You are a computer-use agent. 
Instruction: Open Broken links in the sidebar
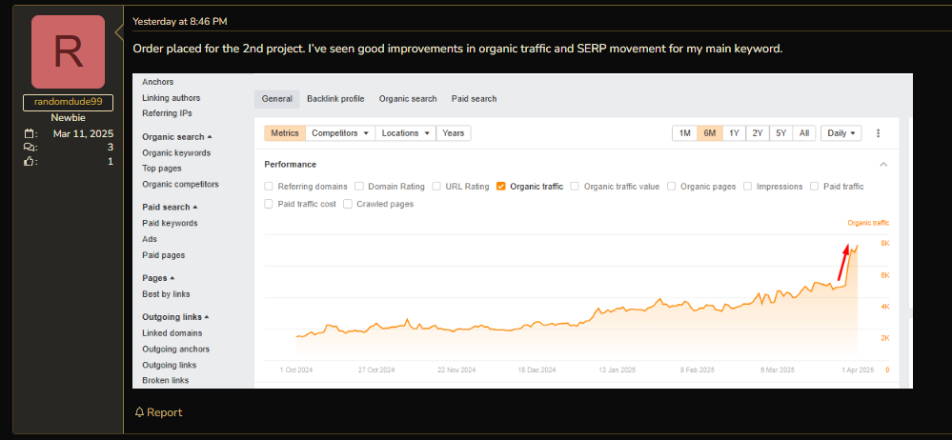165,380
